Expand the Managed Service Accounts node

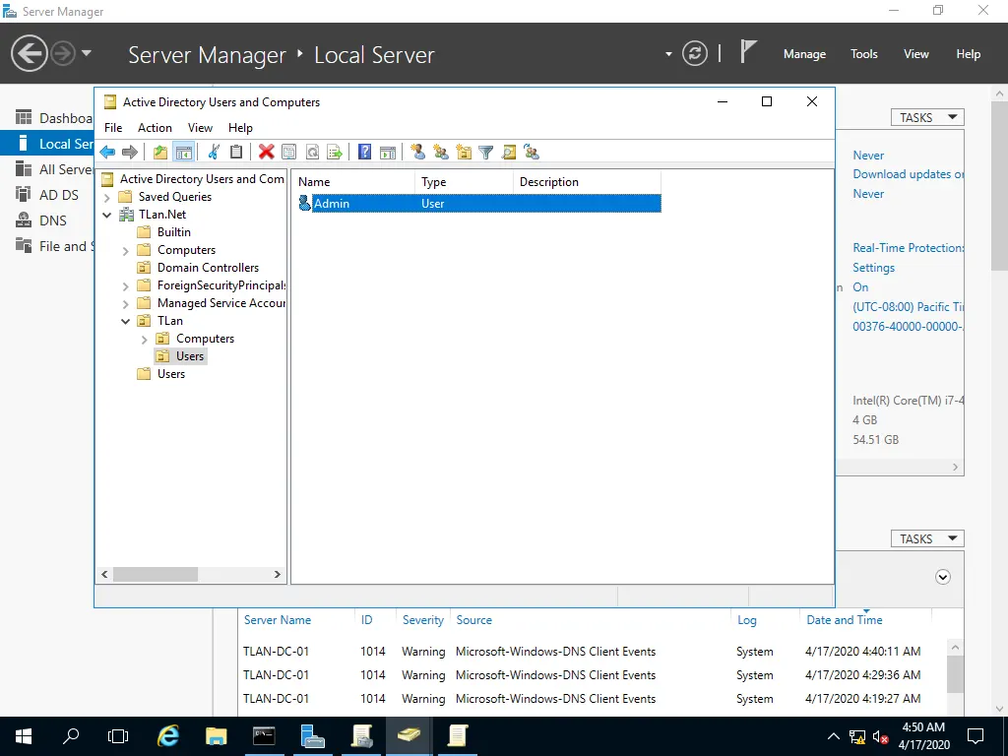(x=126, y=303)
